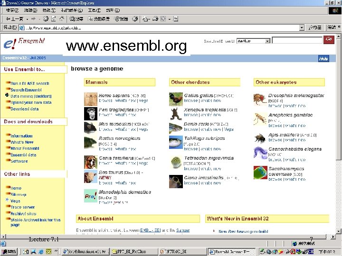This screenshot has height=256, width=342.
Task: Click the Refresh page icon
Action: (54, 19)
